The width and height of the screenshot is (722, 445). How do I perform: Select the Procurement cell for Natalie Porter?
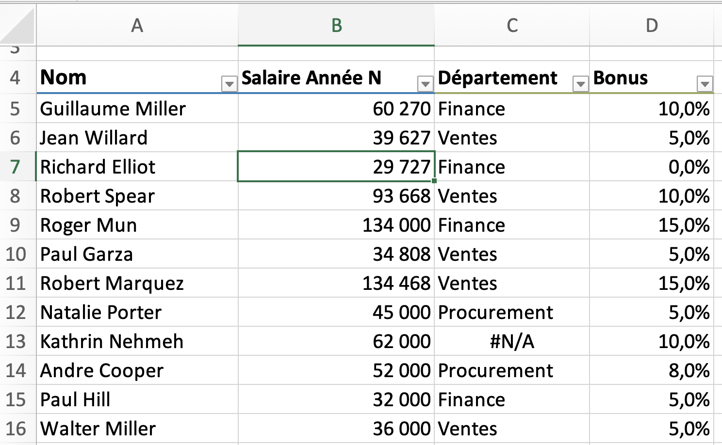(511, 312)
